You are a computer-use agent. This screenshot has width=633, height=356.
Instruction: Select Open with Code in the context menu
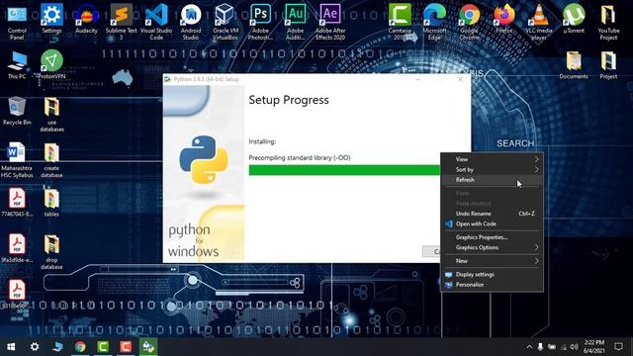(x=492, y=224)
